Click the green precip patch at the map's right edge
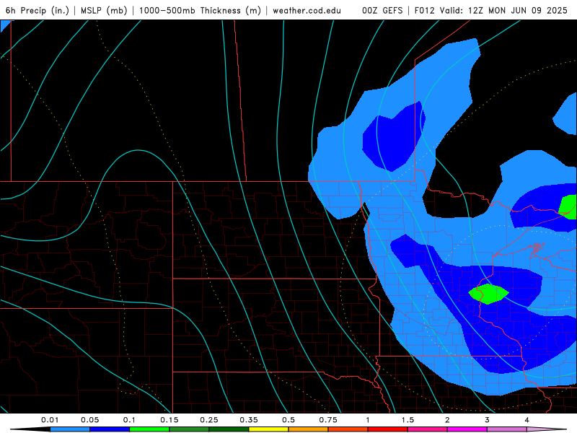Image resolution: width=577 pixels, height=433 pixels. tap(568, 207)
